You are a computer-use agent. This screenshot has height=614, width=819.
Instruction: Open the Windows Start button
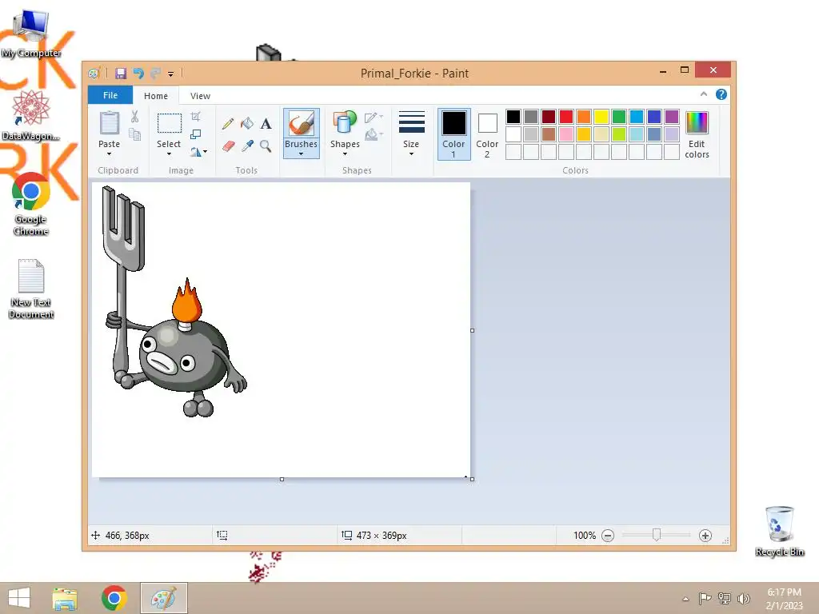19,598
